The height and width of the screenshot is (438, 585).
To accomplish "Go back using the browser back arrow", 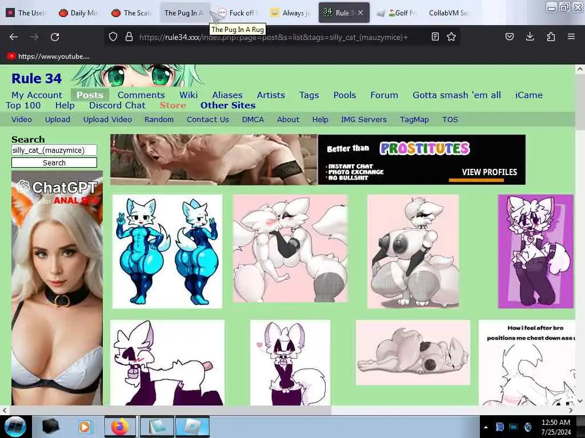I will 14,37.
